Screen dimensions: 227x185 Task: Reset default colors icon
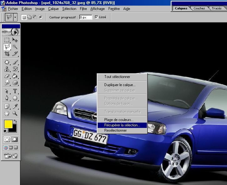coord(5,131)
